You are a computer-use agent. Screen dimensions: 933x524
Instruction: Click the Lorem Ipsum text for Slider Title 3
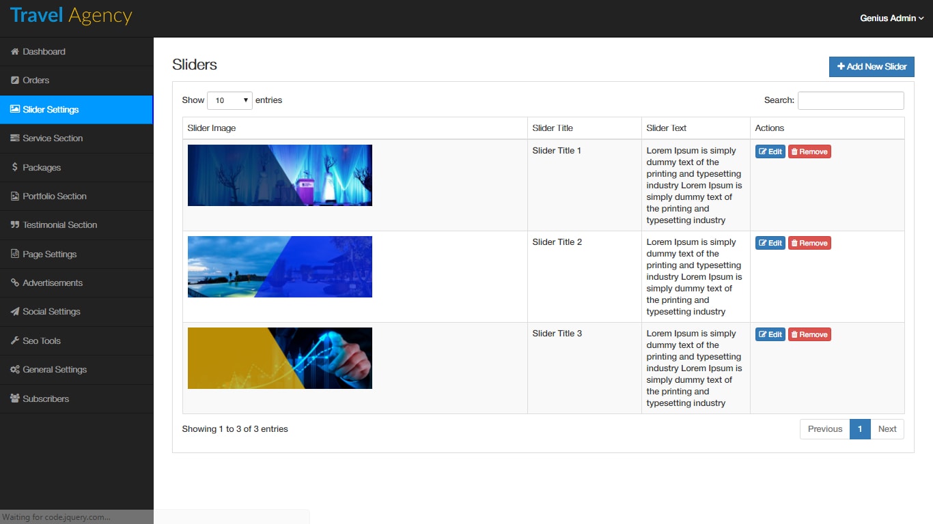(694, 368)
